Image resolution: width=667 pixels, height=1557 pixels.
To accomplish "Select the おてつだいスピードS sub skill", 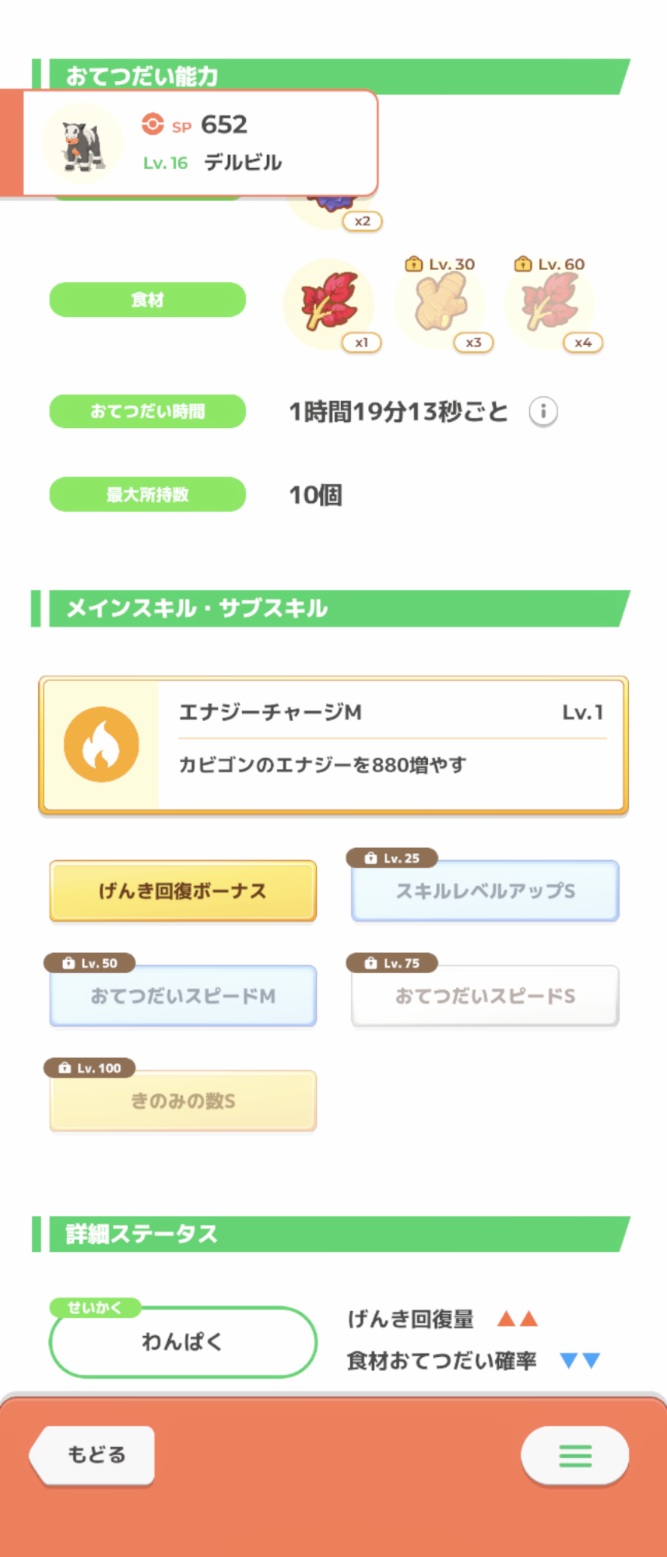I will [485, 996].
